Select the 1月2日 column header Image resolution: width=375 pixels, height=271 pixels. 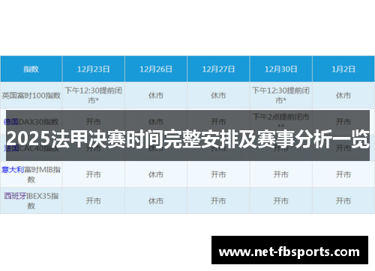tap(343, 69)
